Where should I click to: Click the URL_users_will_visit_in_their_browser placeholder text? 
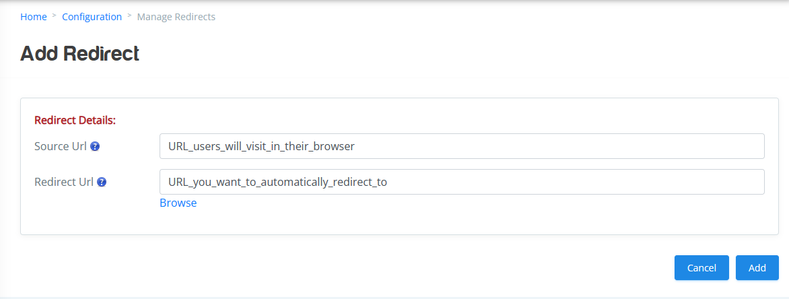pyautogui.click(x=262, y=147)
